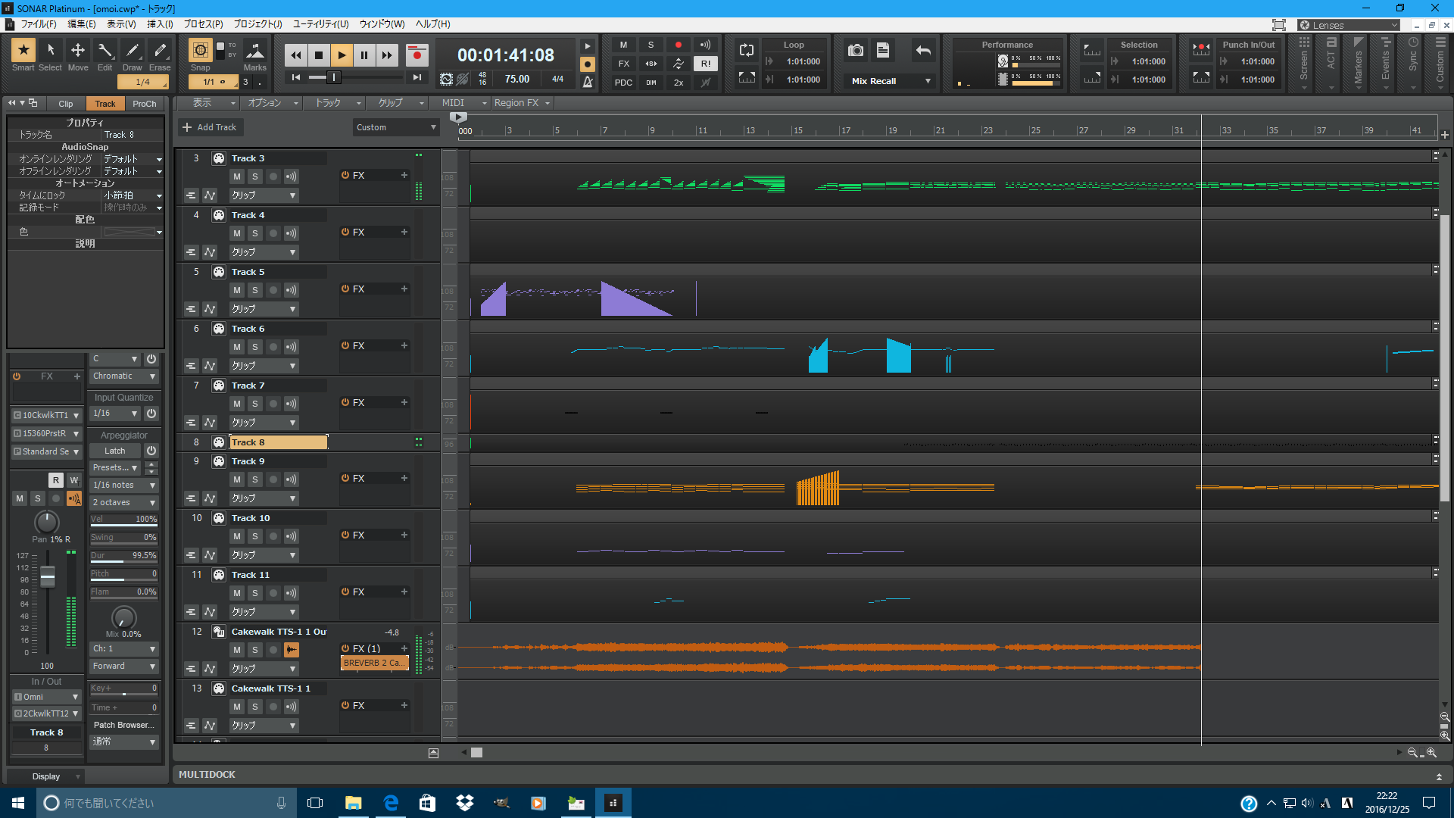Open the プロジェクト(J) menu
1454x818 pixels.
pos(257,24)
